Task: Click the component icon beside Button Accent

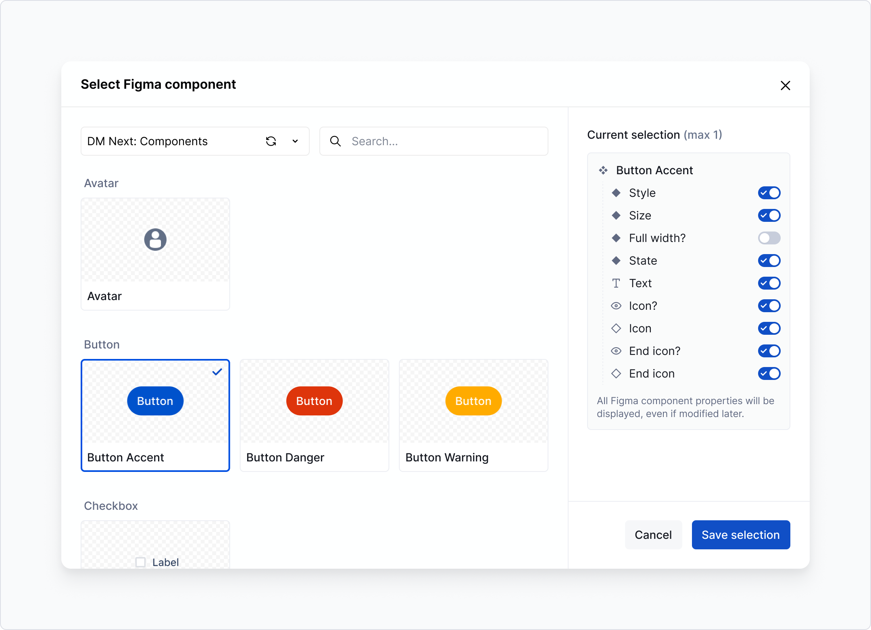Action: coord(603,170)
